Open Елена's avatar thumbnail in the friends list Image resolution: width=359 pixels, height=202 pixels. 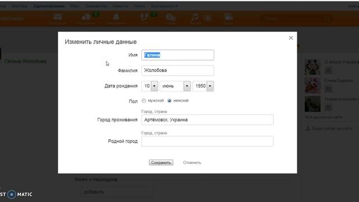click(312, 85)
